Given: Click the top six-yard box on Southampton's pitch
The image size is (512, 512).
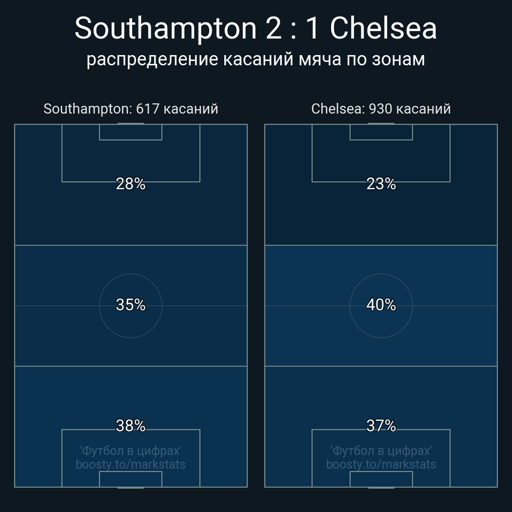Looking at the screenshot, I should click(x=131, y=132).
